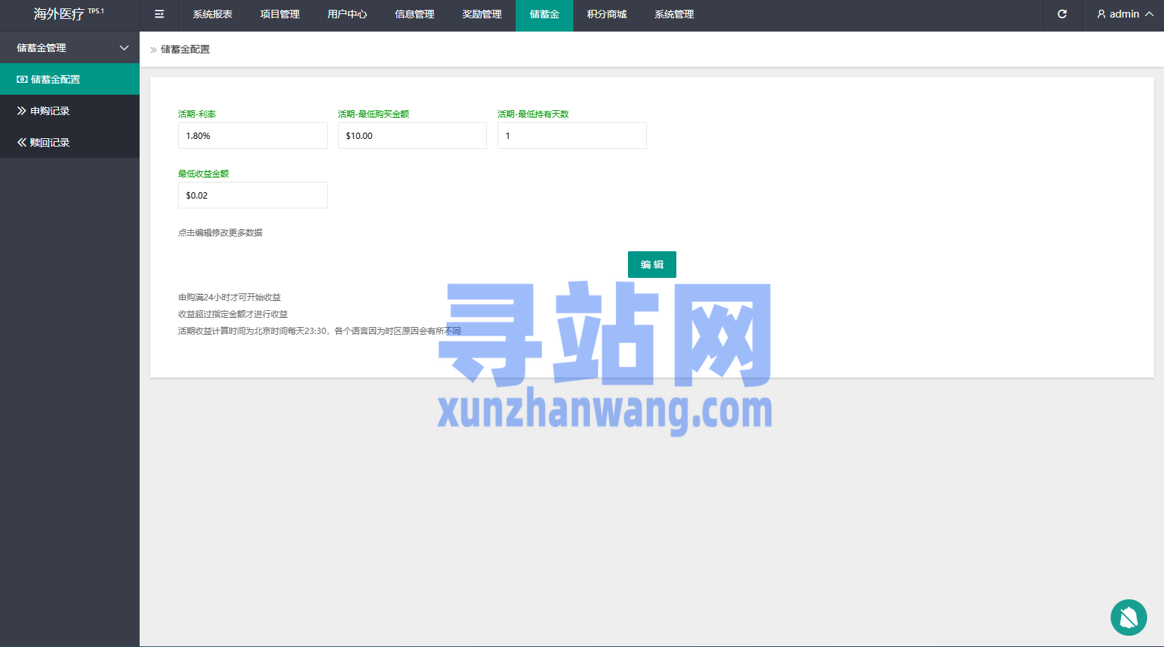Click the 储蓄金配置 breadcrumb text

point(185,49)
